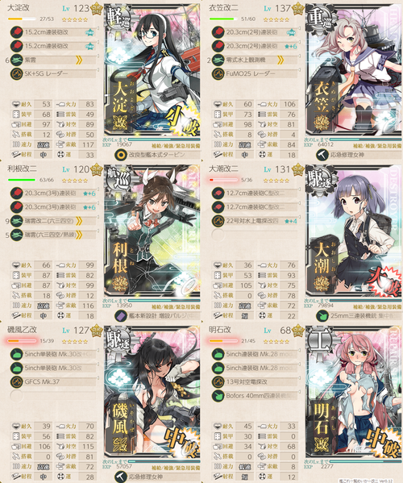
Task: Click the yellow chevron on 零式水上観測機 slot
Action: click(x=280, y=60)
